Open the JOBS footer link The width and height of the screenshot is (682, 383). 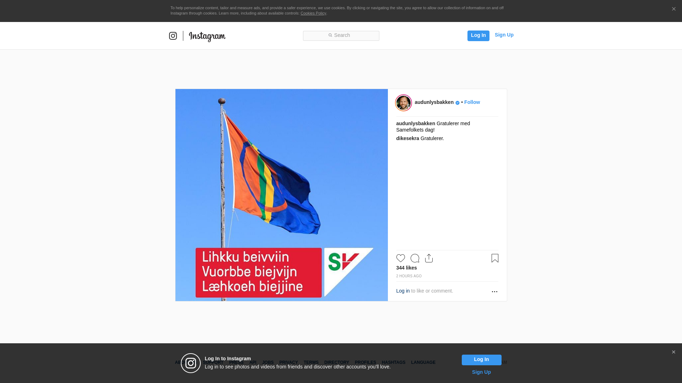pyautogui.click(x=268, y=362)
